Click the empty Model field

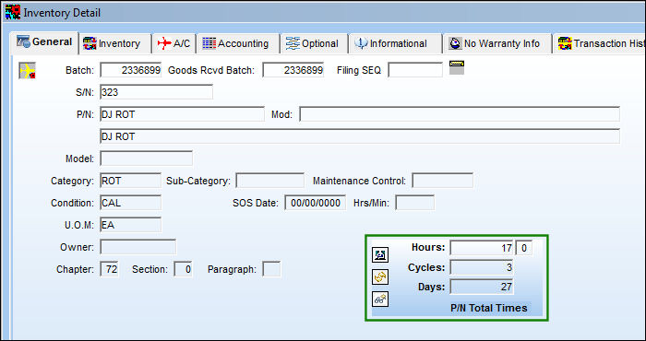pos(146,159)
